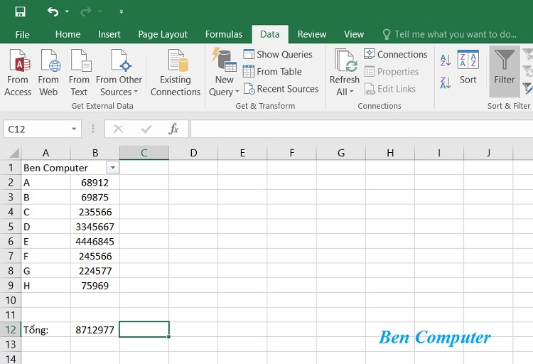
Task: Click the Properties button
Action: coord(392,72)
